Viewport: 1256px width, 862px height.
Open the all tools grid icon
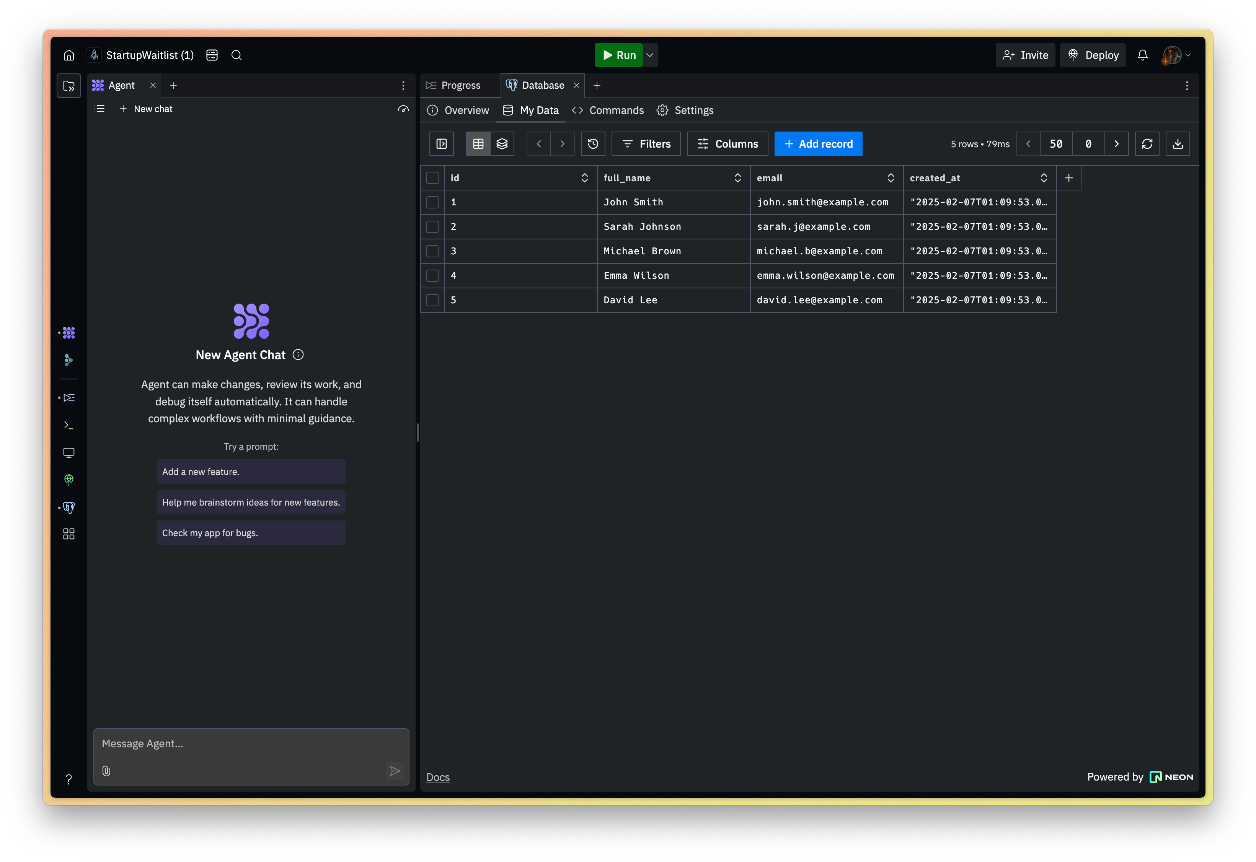point(69,534)
